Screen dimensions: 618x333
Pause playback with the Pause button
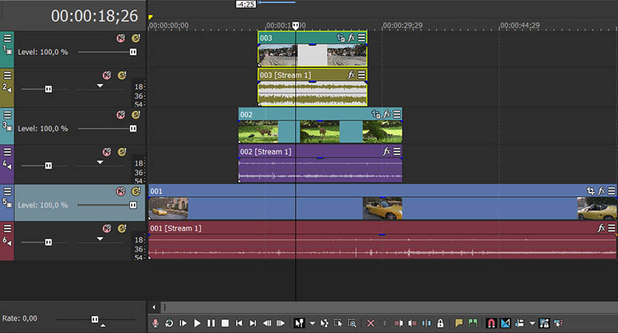tap(211, 323)
